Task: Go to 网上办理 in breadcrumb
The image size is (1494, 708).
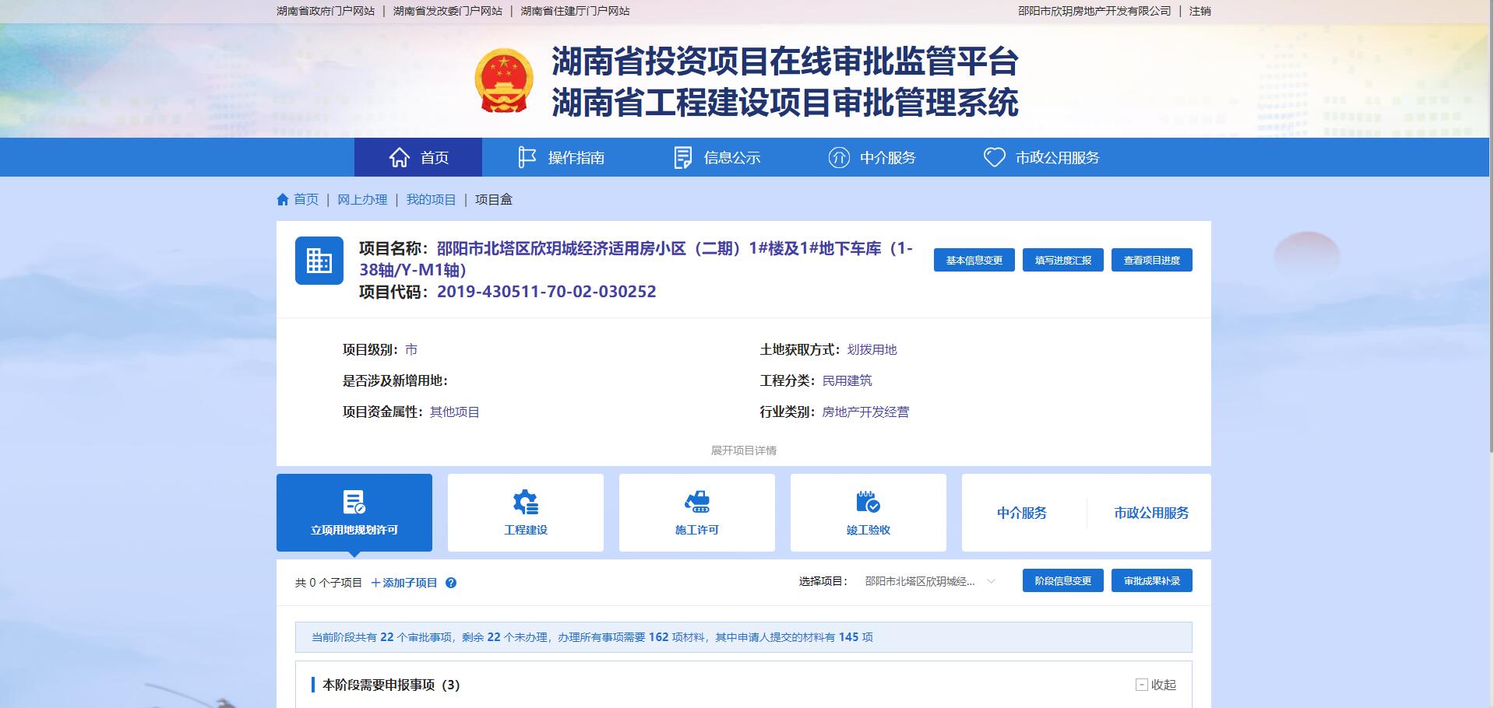Action: 362,200
